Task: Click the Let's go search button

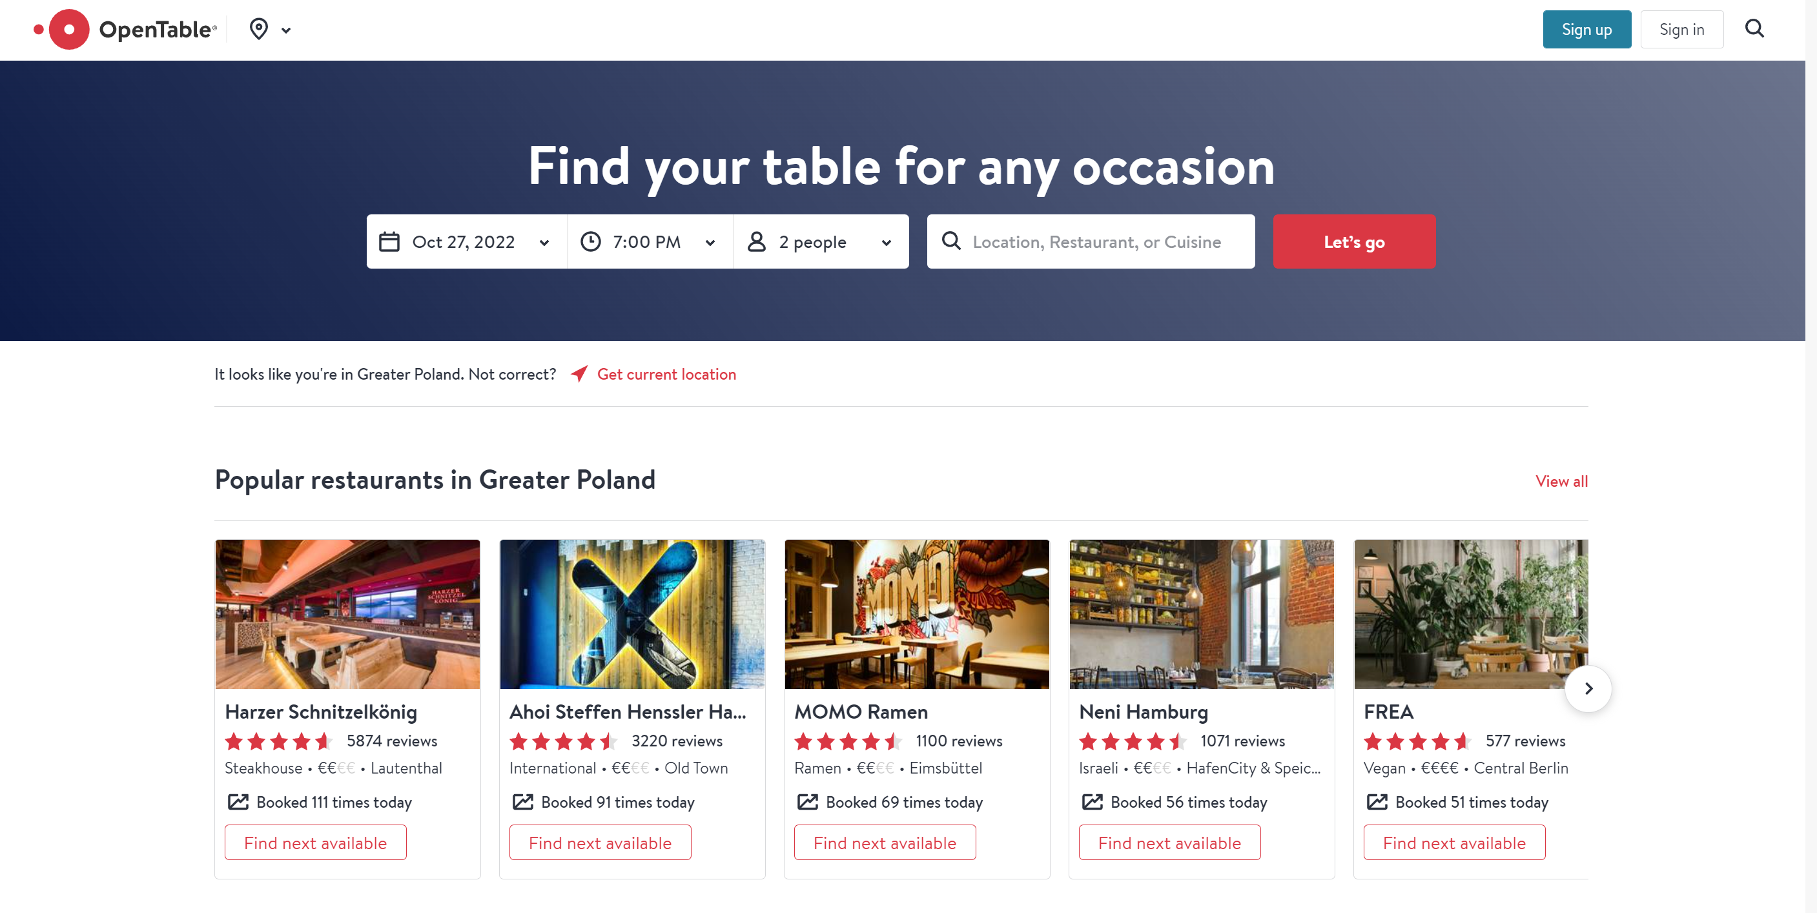Action: tap(1353, 241)
